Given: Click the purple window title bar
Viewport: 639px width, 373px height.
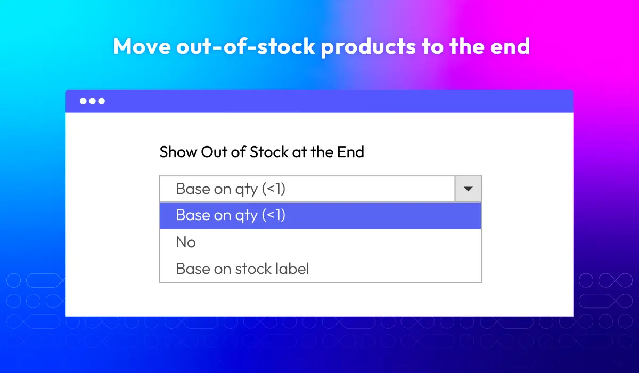Looking at the screenshot, I should 319,101.
